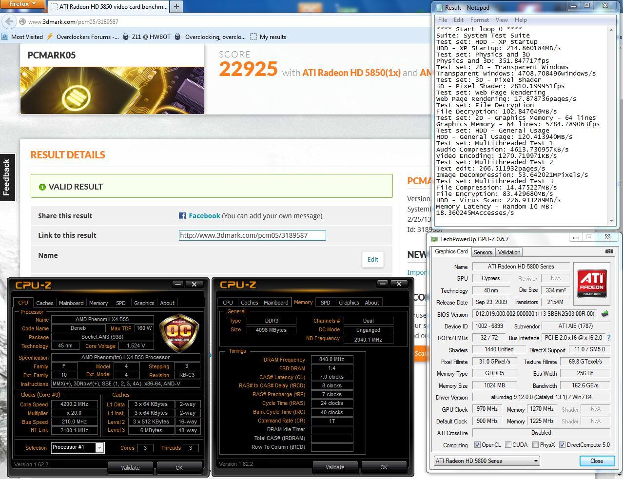Click OK in left CPU-Z window
Viewport: 623px width, 479px height.
[179, 467]
